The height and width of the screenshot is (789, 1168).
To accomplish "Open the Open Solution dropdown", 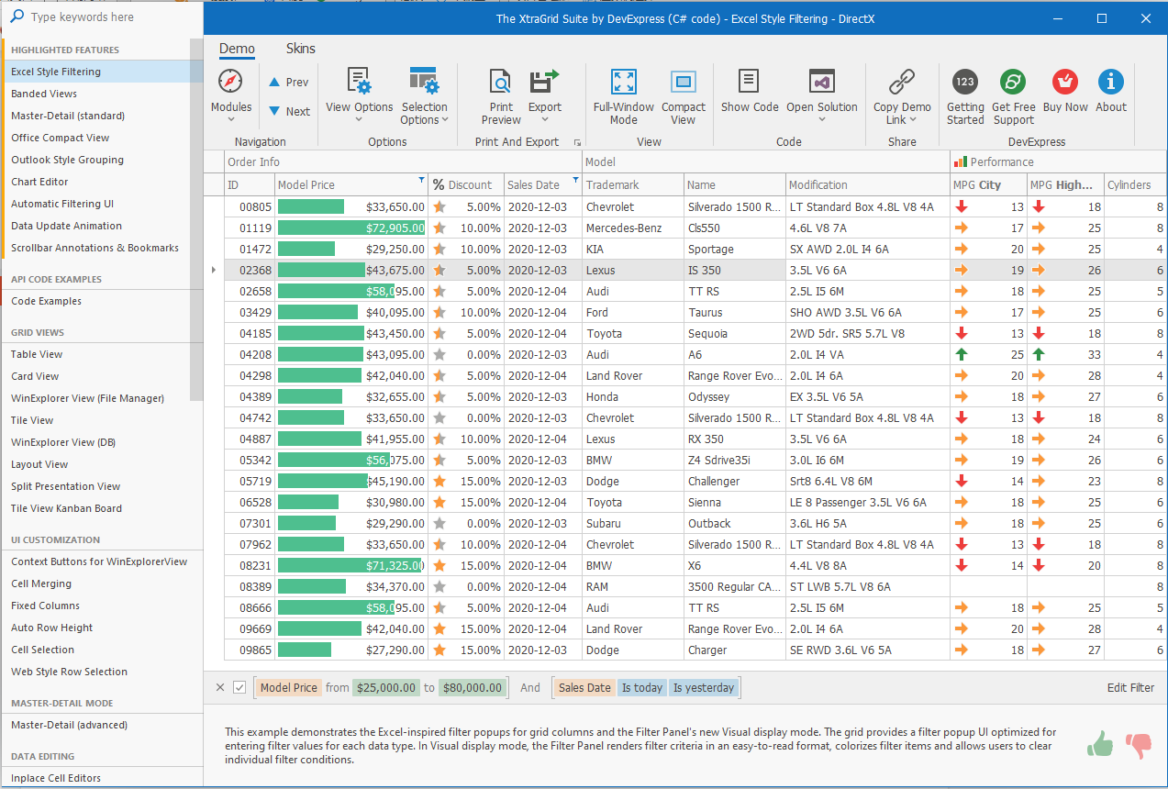I will pyautogui.click(x=822, y=96).
